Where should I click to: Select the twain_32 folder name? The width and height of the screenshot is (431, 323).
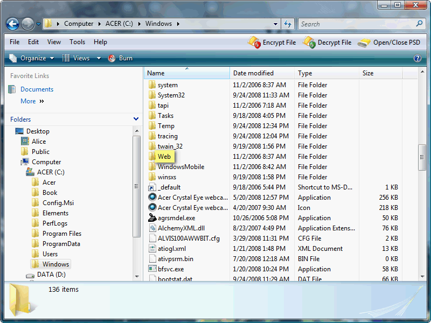tap(170, 146)
